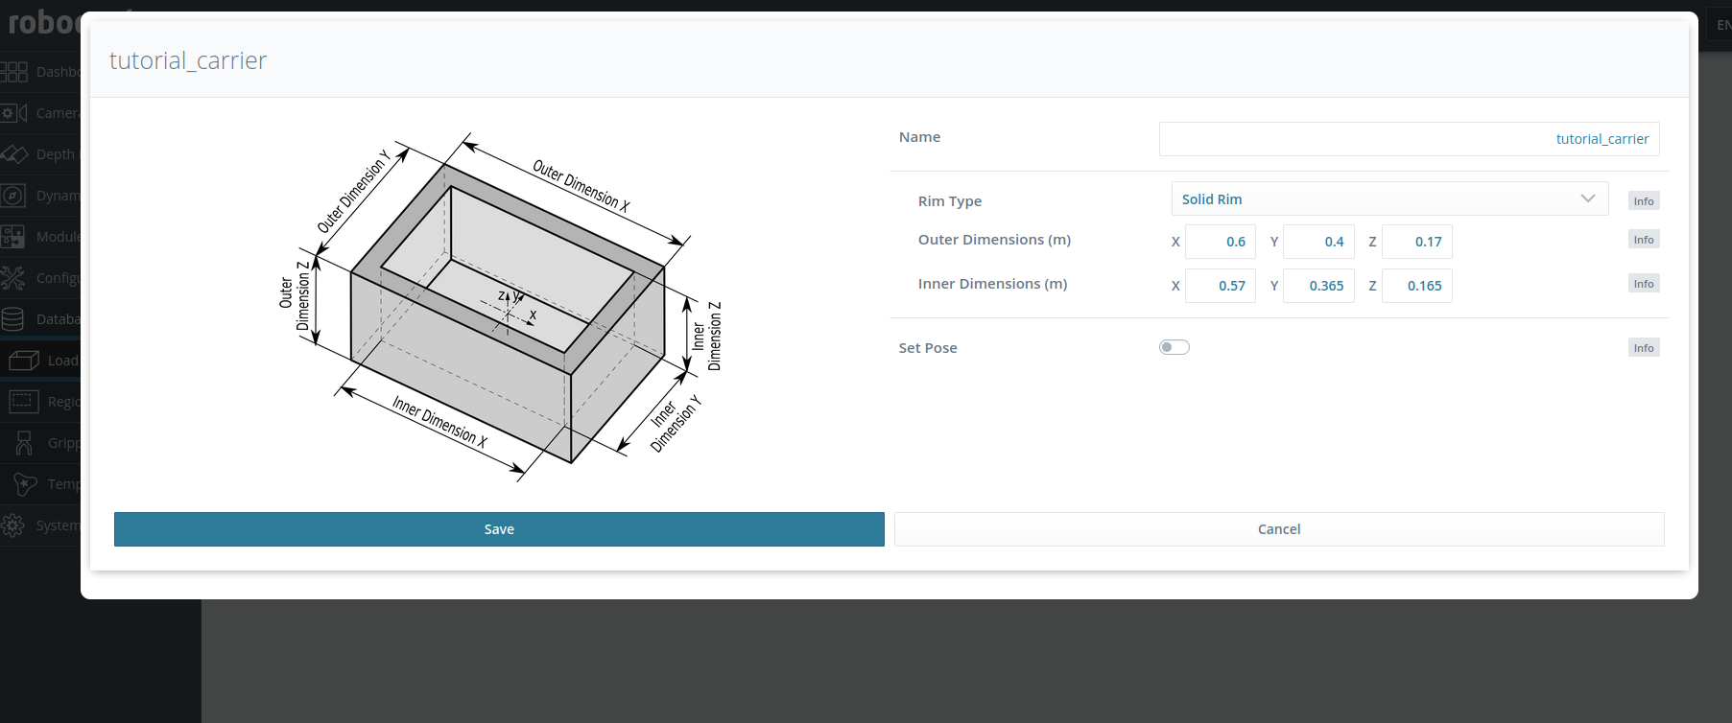Viewport: 1732px width, 723px height.
Task: Show Info for Rim Type
Action: coord(1643,201)
